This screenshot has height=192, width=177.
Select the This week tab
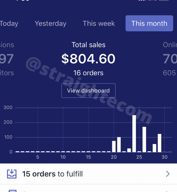99,23
